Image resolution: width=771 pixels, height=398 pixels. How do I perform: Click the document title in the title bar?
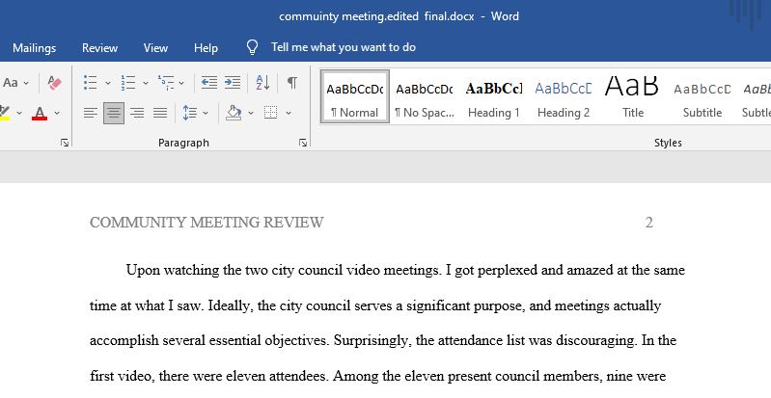[399, 16]
